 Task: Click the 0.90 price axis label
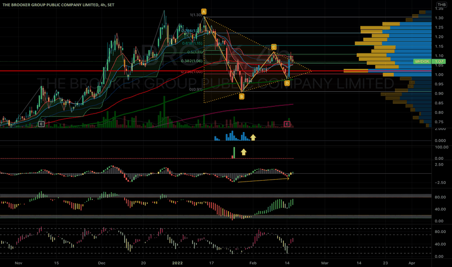coord(439,94)
